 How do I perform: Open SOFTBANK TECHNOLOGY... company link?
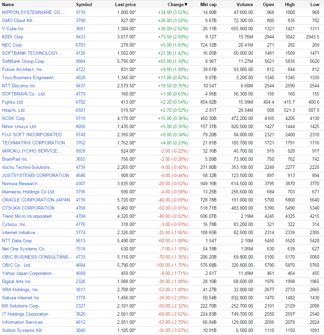32,53
